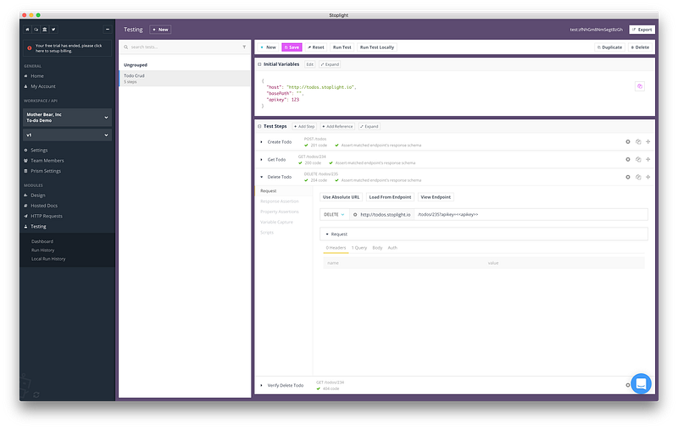Click the Duplicate test button
Viewport: 678px width, 429px height.
[609, 47]
